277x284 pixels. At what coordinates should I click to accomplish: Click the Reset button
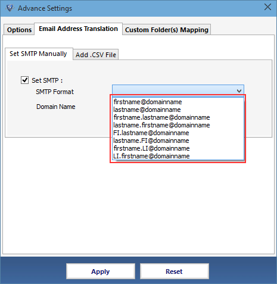(x=174, y=271)
